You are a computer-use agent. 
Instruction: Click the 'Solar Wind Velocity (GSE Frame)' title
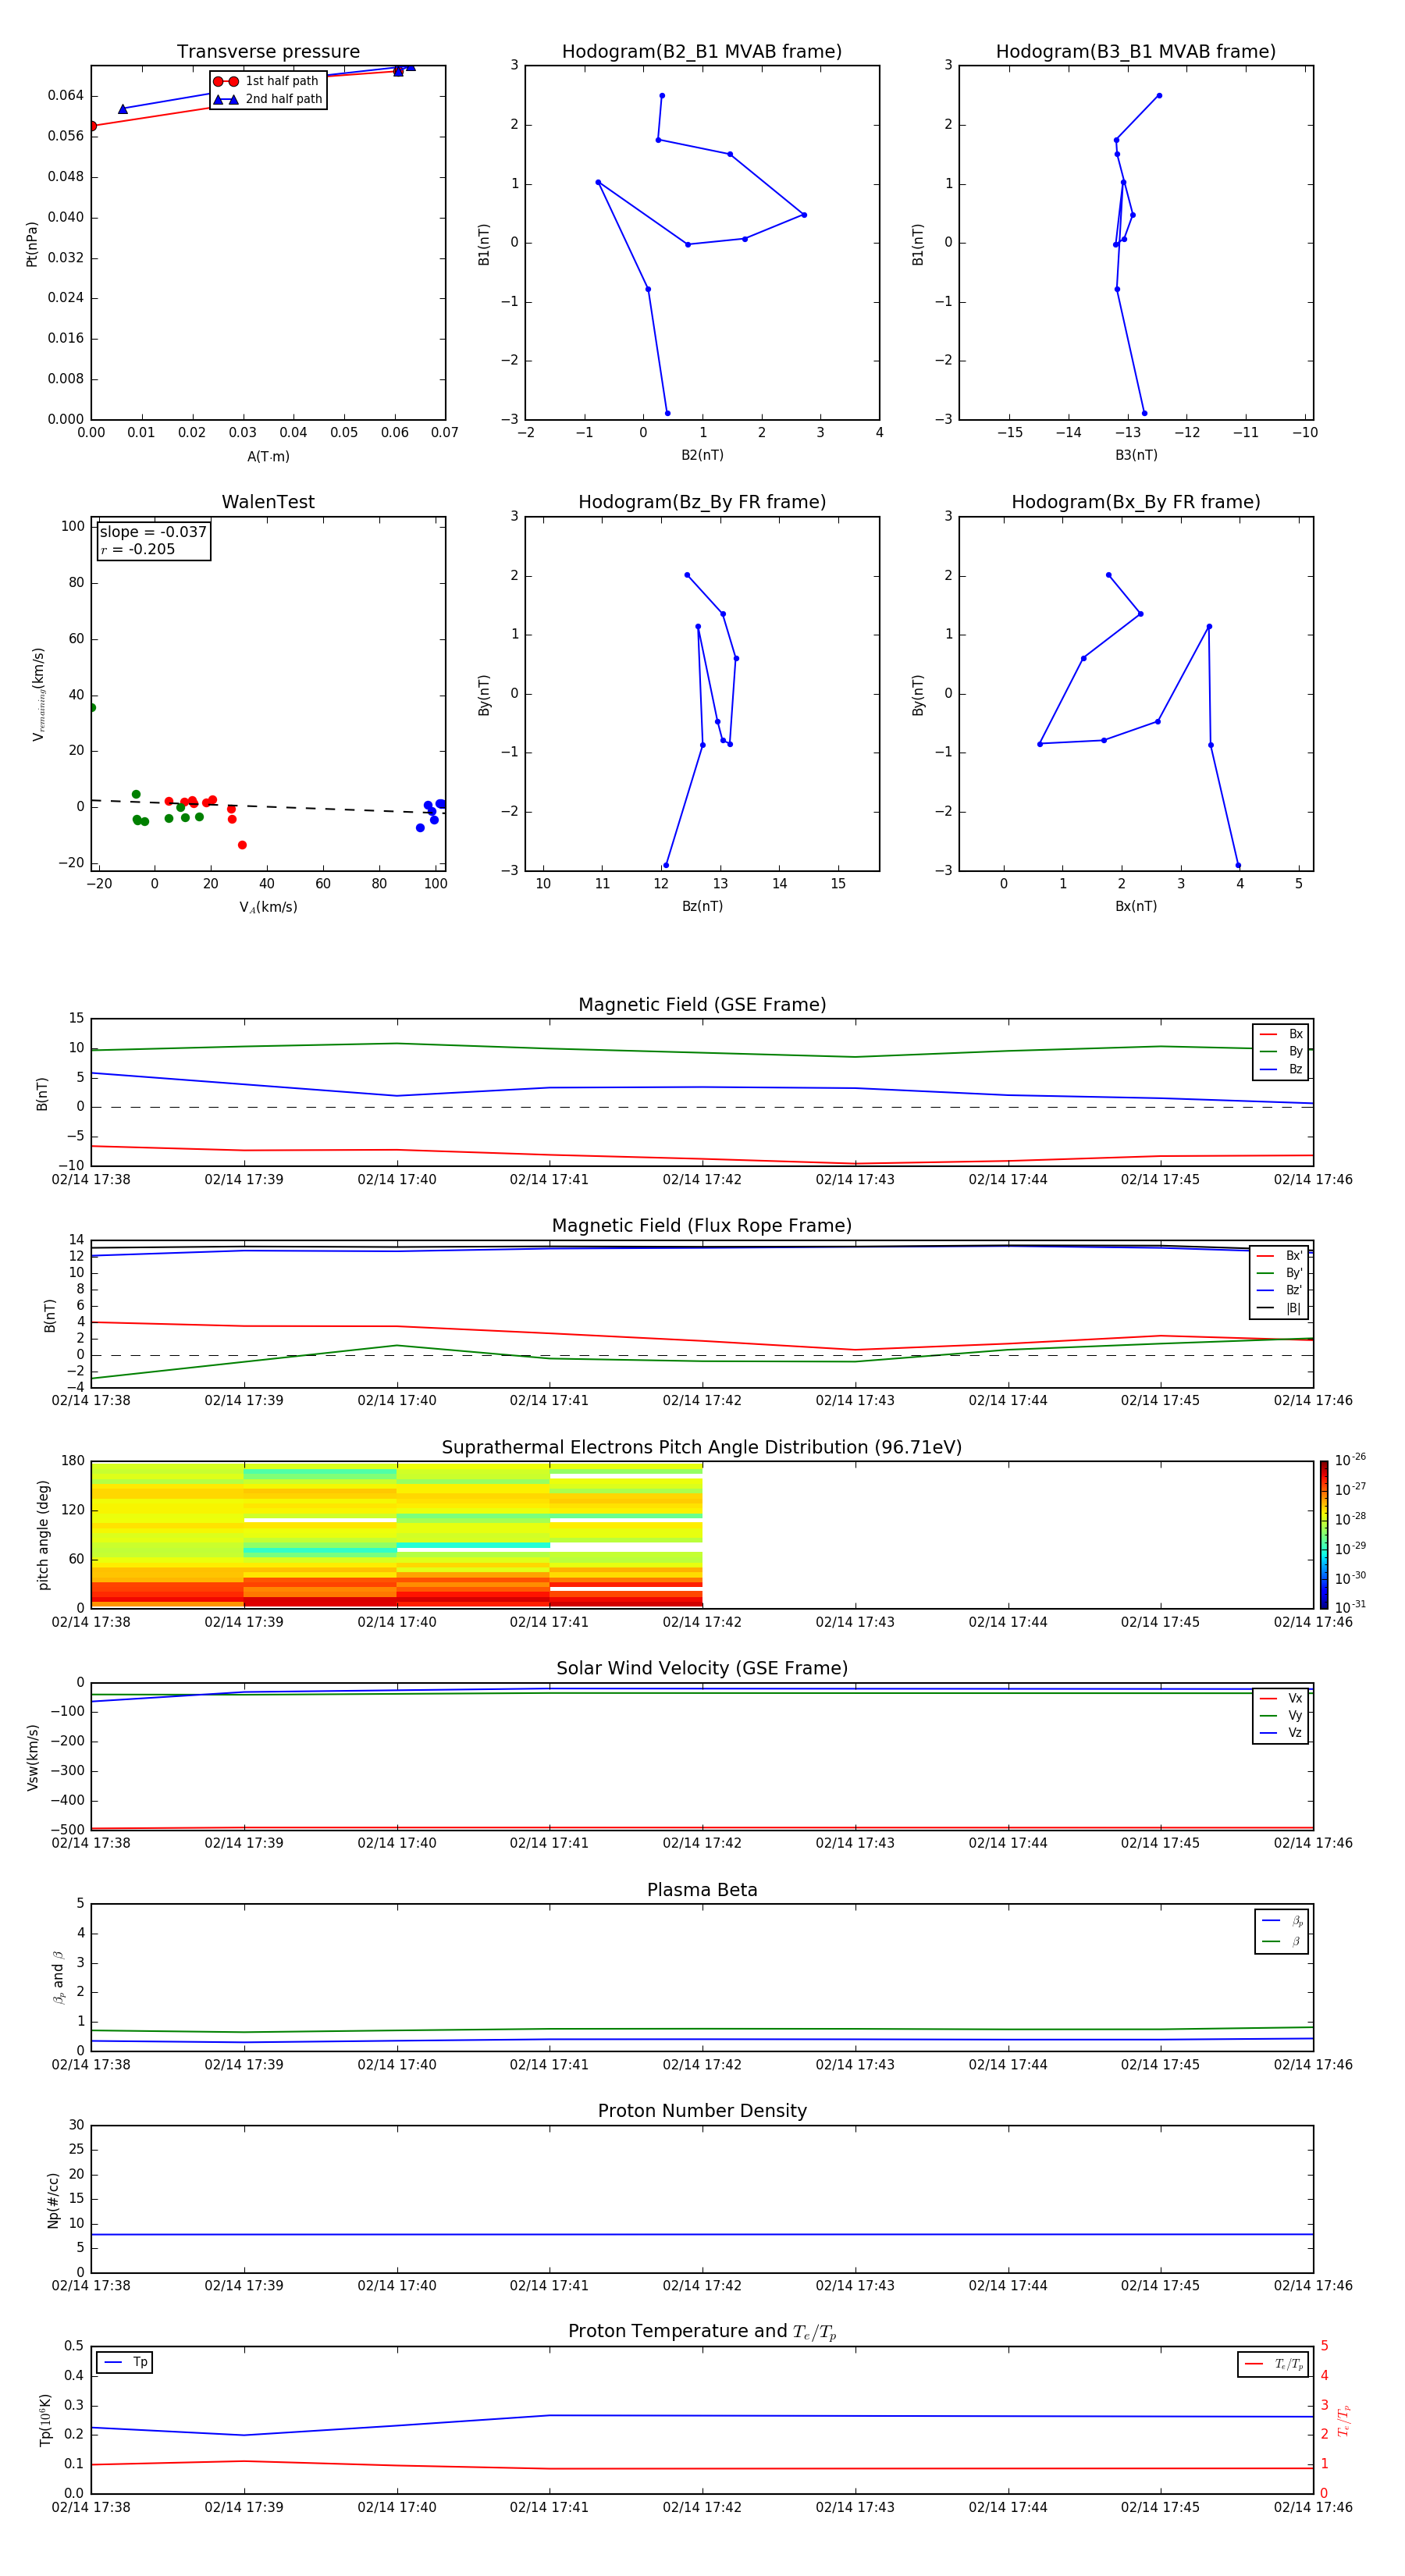(702, 1668)
